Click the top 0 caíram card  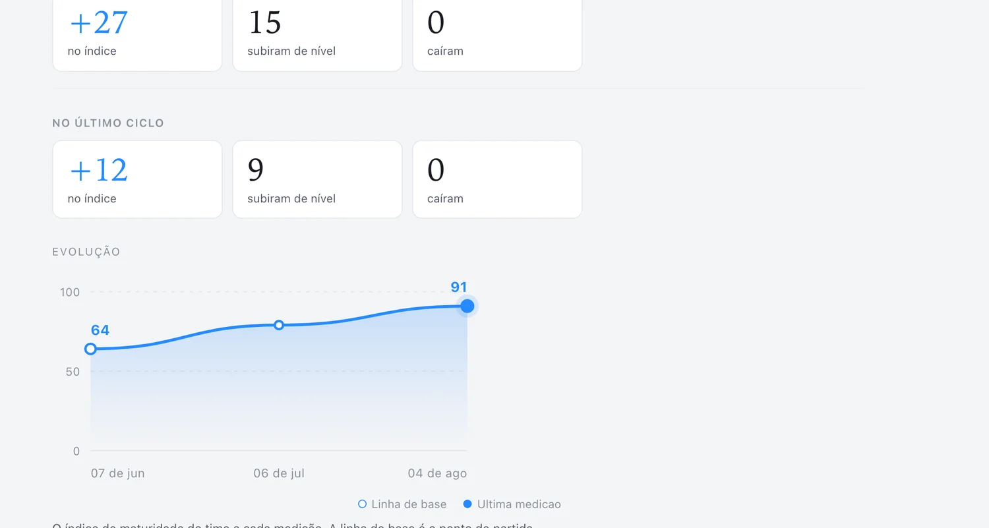[497, 34]
